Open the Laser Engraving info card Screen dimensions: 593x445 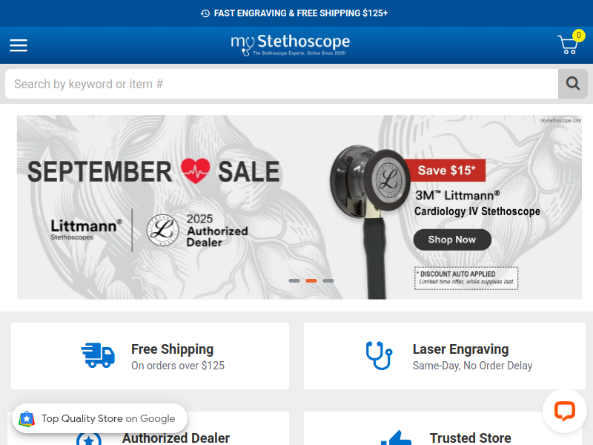pyautogui.click(x=444, y=356)
